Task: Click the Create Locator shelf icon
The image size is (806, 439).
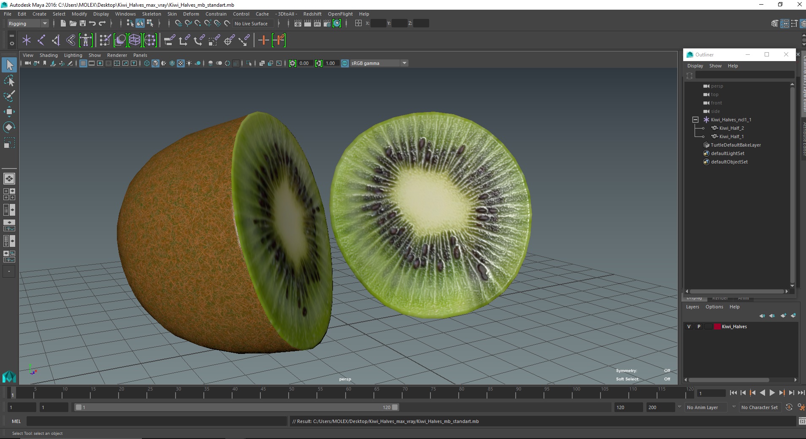Action: tap(27, 40)
